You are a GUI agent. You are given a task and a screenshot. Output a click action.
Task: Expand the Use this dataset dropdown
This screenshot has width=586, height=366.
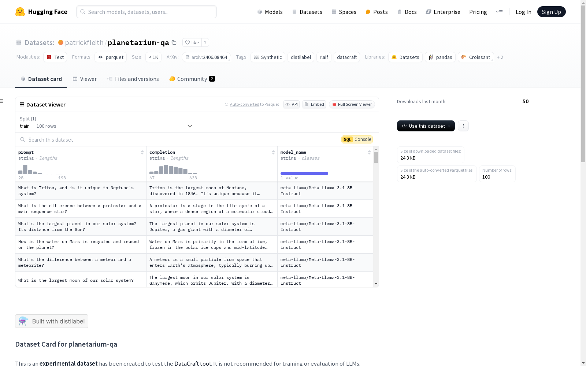click(x=426, y=126)
